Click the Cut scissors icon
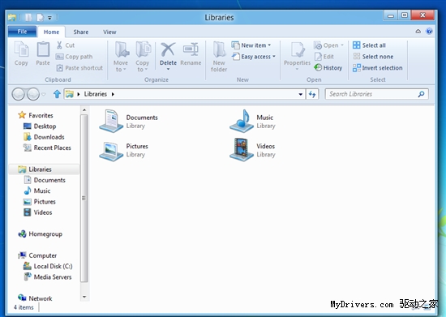The height and width of the screenshot is (317, 446). click(59, 45)
